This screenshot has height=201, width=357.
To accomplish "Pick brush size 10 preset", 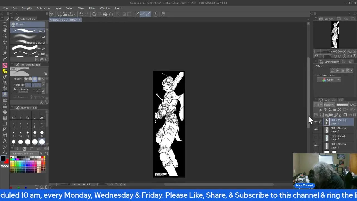I will point(20,134).
